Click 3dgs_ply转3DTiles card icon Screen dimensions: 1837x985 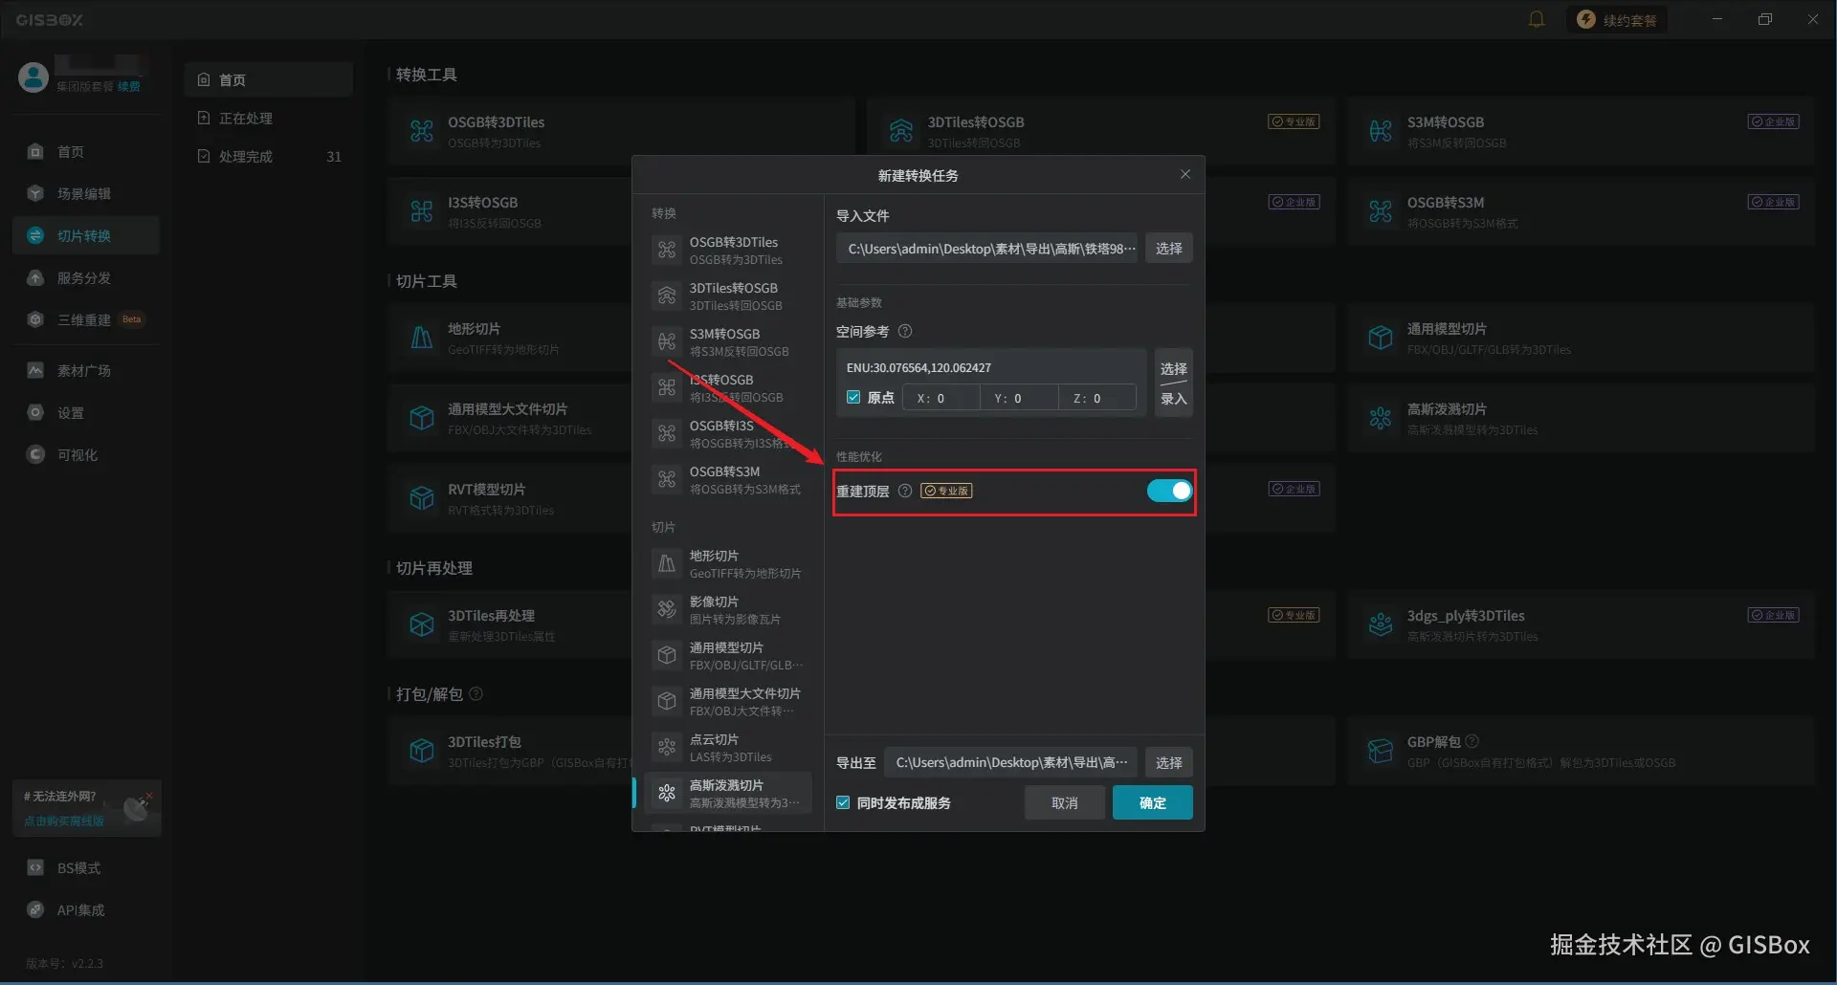(1381, 624)
